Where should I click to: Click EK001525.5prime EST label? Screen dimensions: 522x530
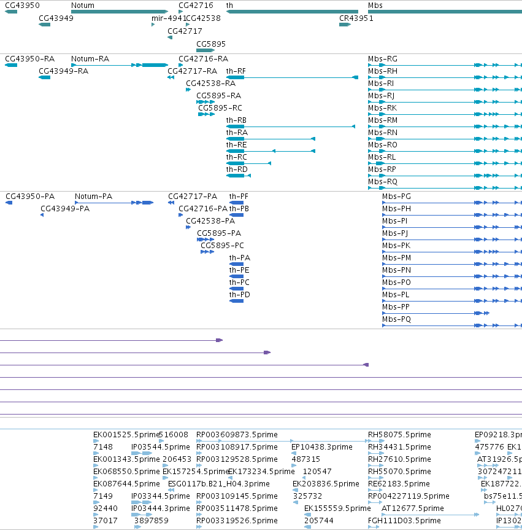126,435
